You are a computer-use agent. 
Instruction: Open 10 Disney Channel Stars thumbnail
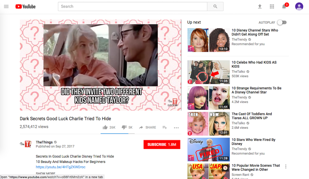tap(208, 40)
